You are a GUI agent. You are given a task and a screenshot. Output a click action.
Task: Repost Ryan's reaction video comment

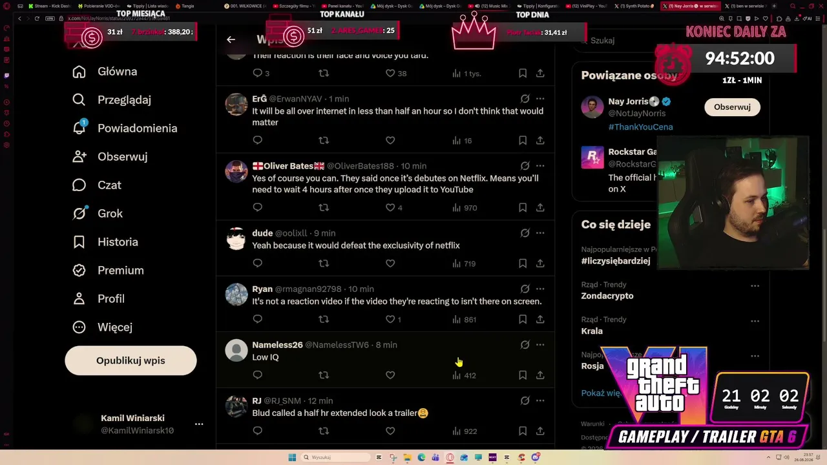[x=324, y=319]
